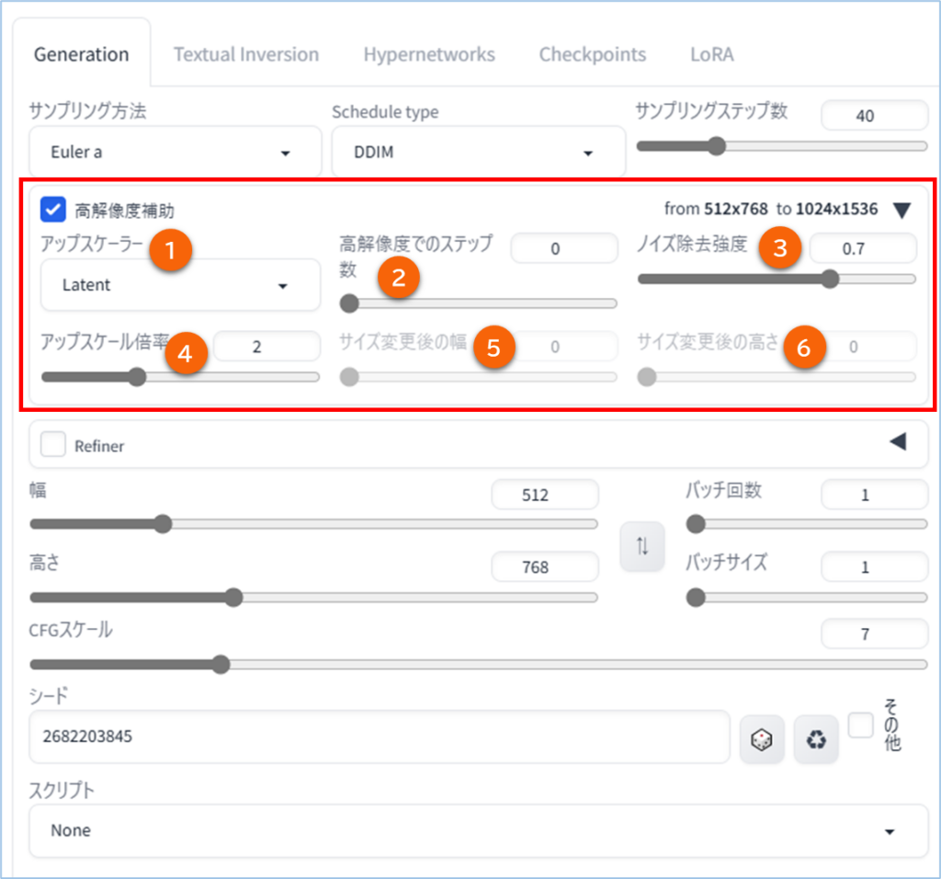941x879 pixels.
Task: Collapse the 高解像度補助 section triangle
Action: click(901, 211)
